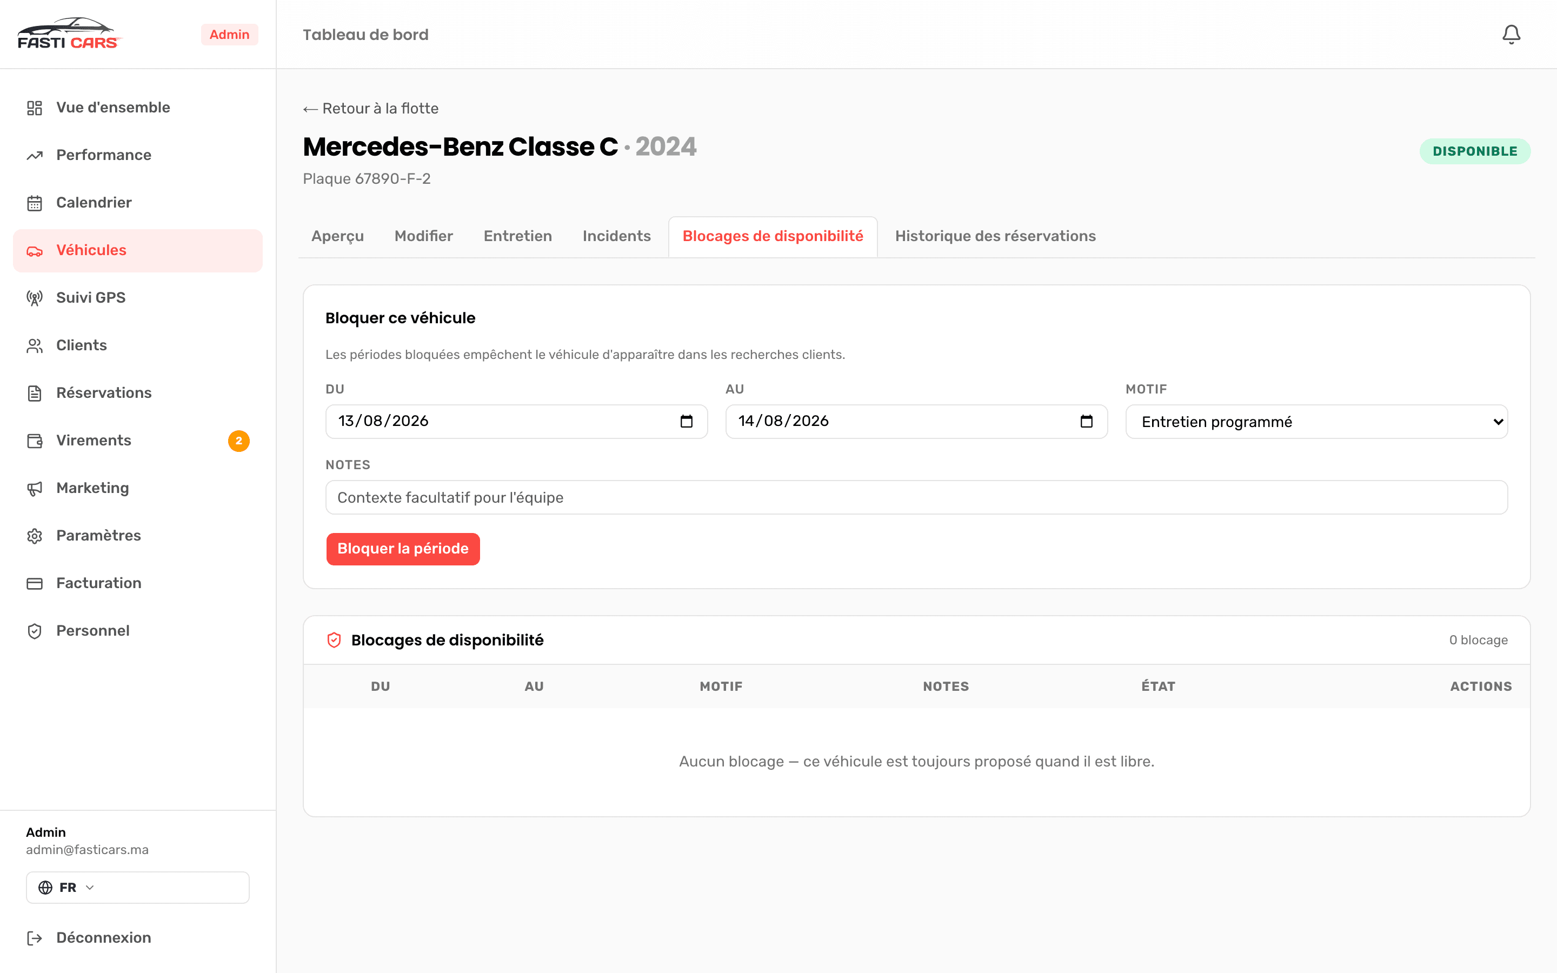Click the Suivi GPS antenna icon

tap(35, 298)
